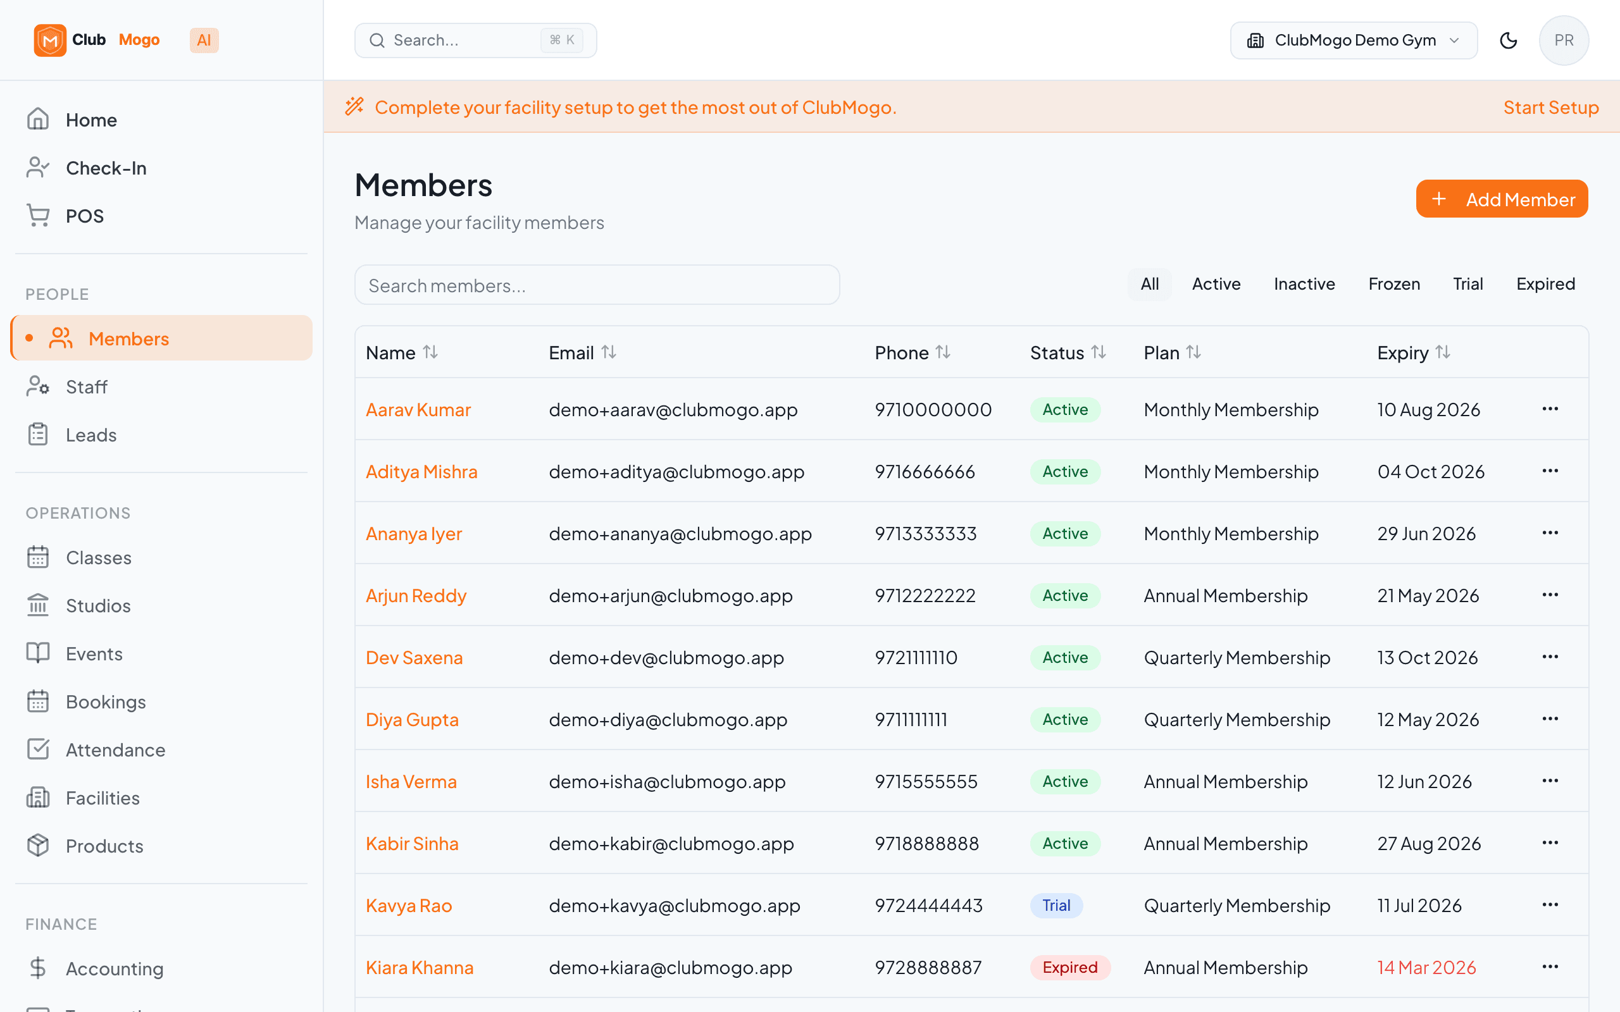Screen dimensions: 1620x1012
Task: Open Kiara Khanna's member profile
Action: (x=419, y=967)
